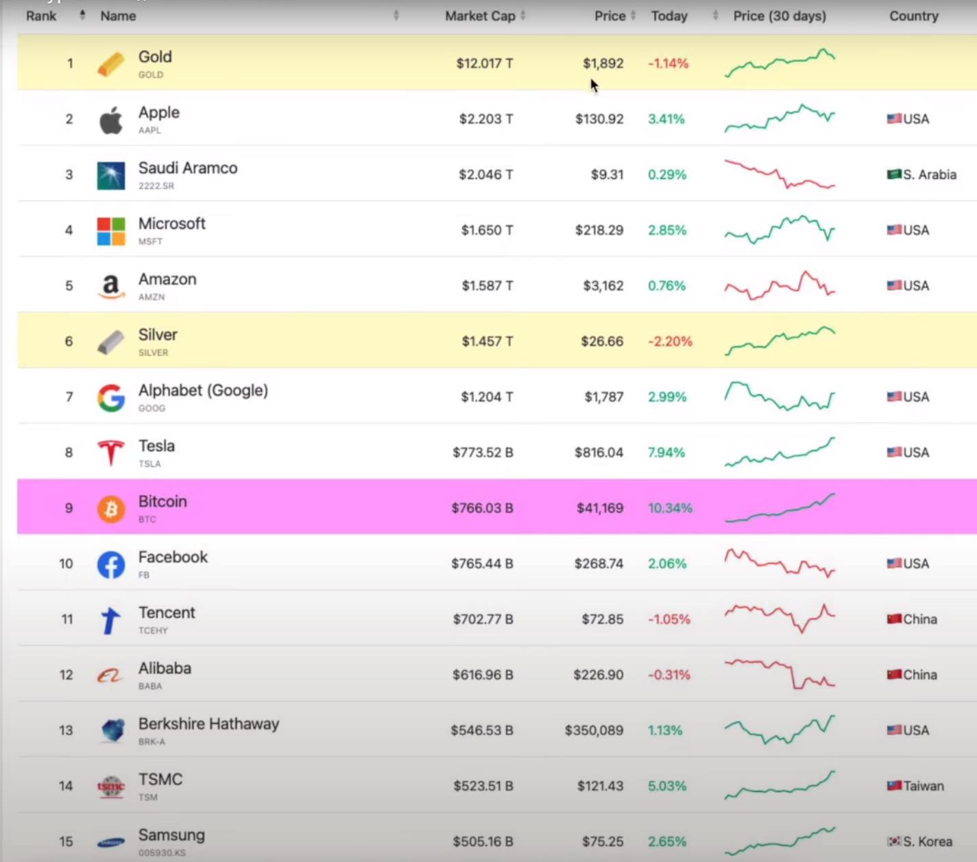Screen dimensions: 977x862
Task: Open the Apple company link
Action: click(x=159, y=112)
